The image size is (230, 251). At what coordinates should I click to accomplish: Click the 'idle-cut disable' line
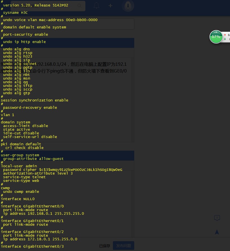21,133
